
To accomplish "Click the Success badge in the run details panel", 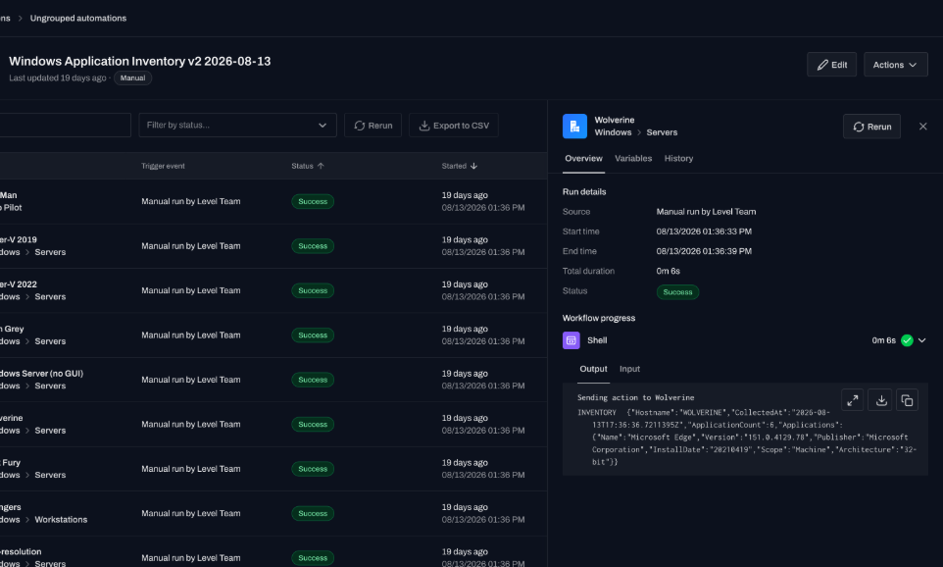I will [677, 292].
